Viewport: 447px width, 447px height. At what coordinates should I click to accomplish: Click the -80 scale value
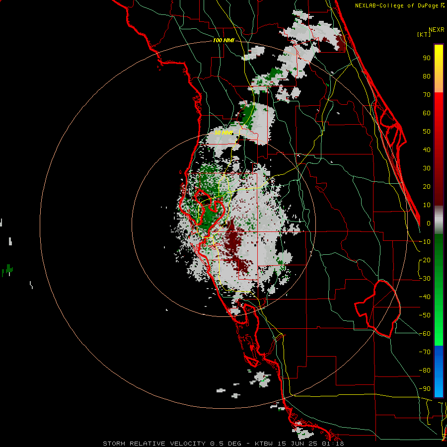point(425,371)
